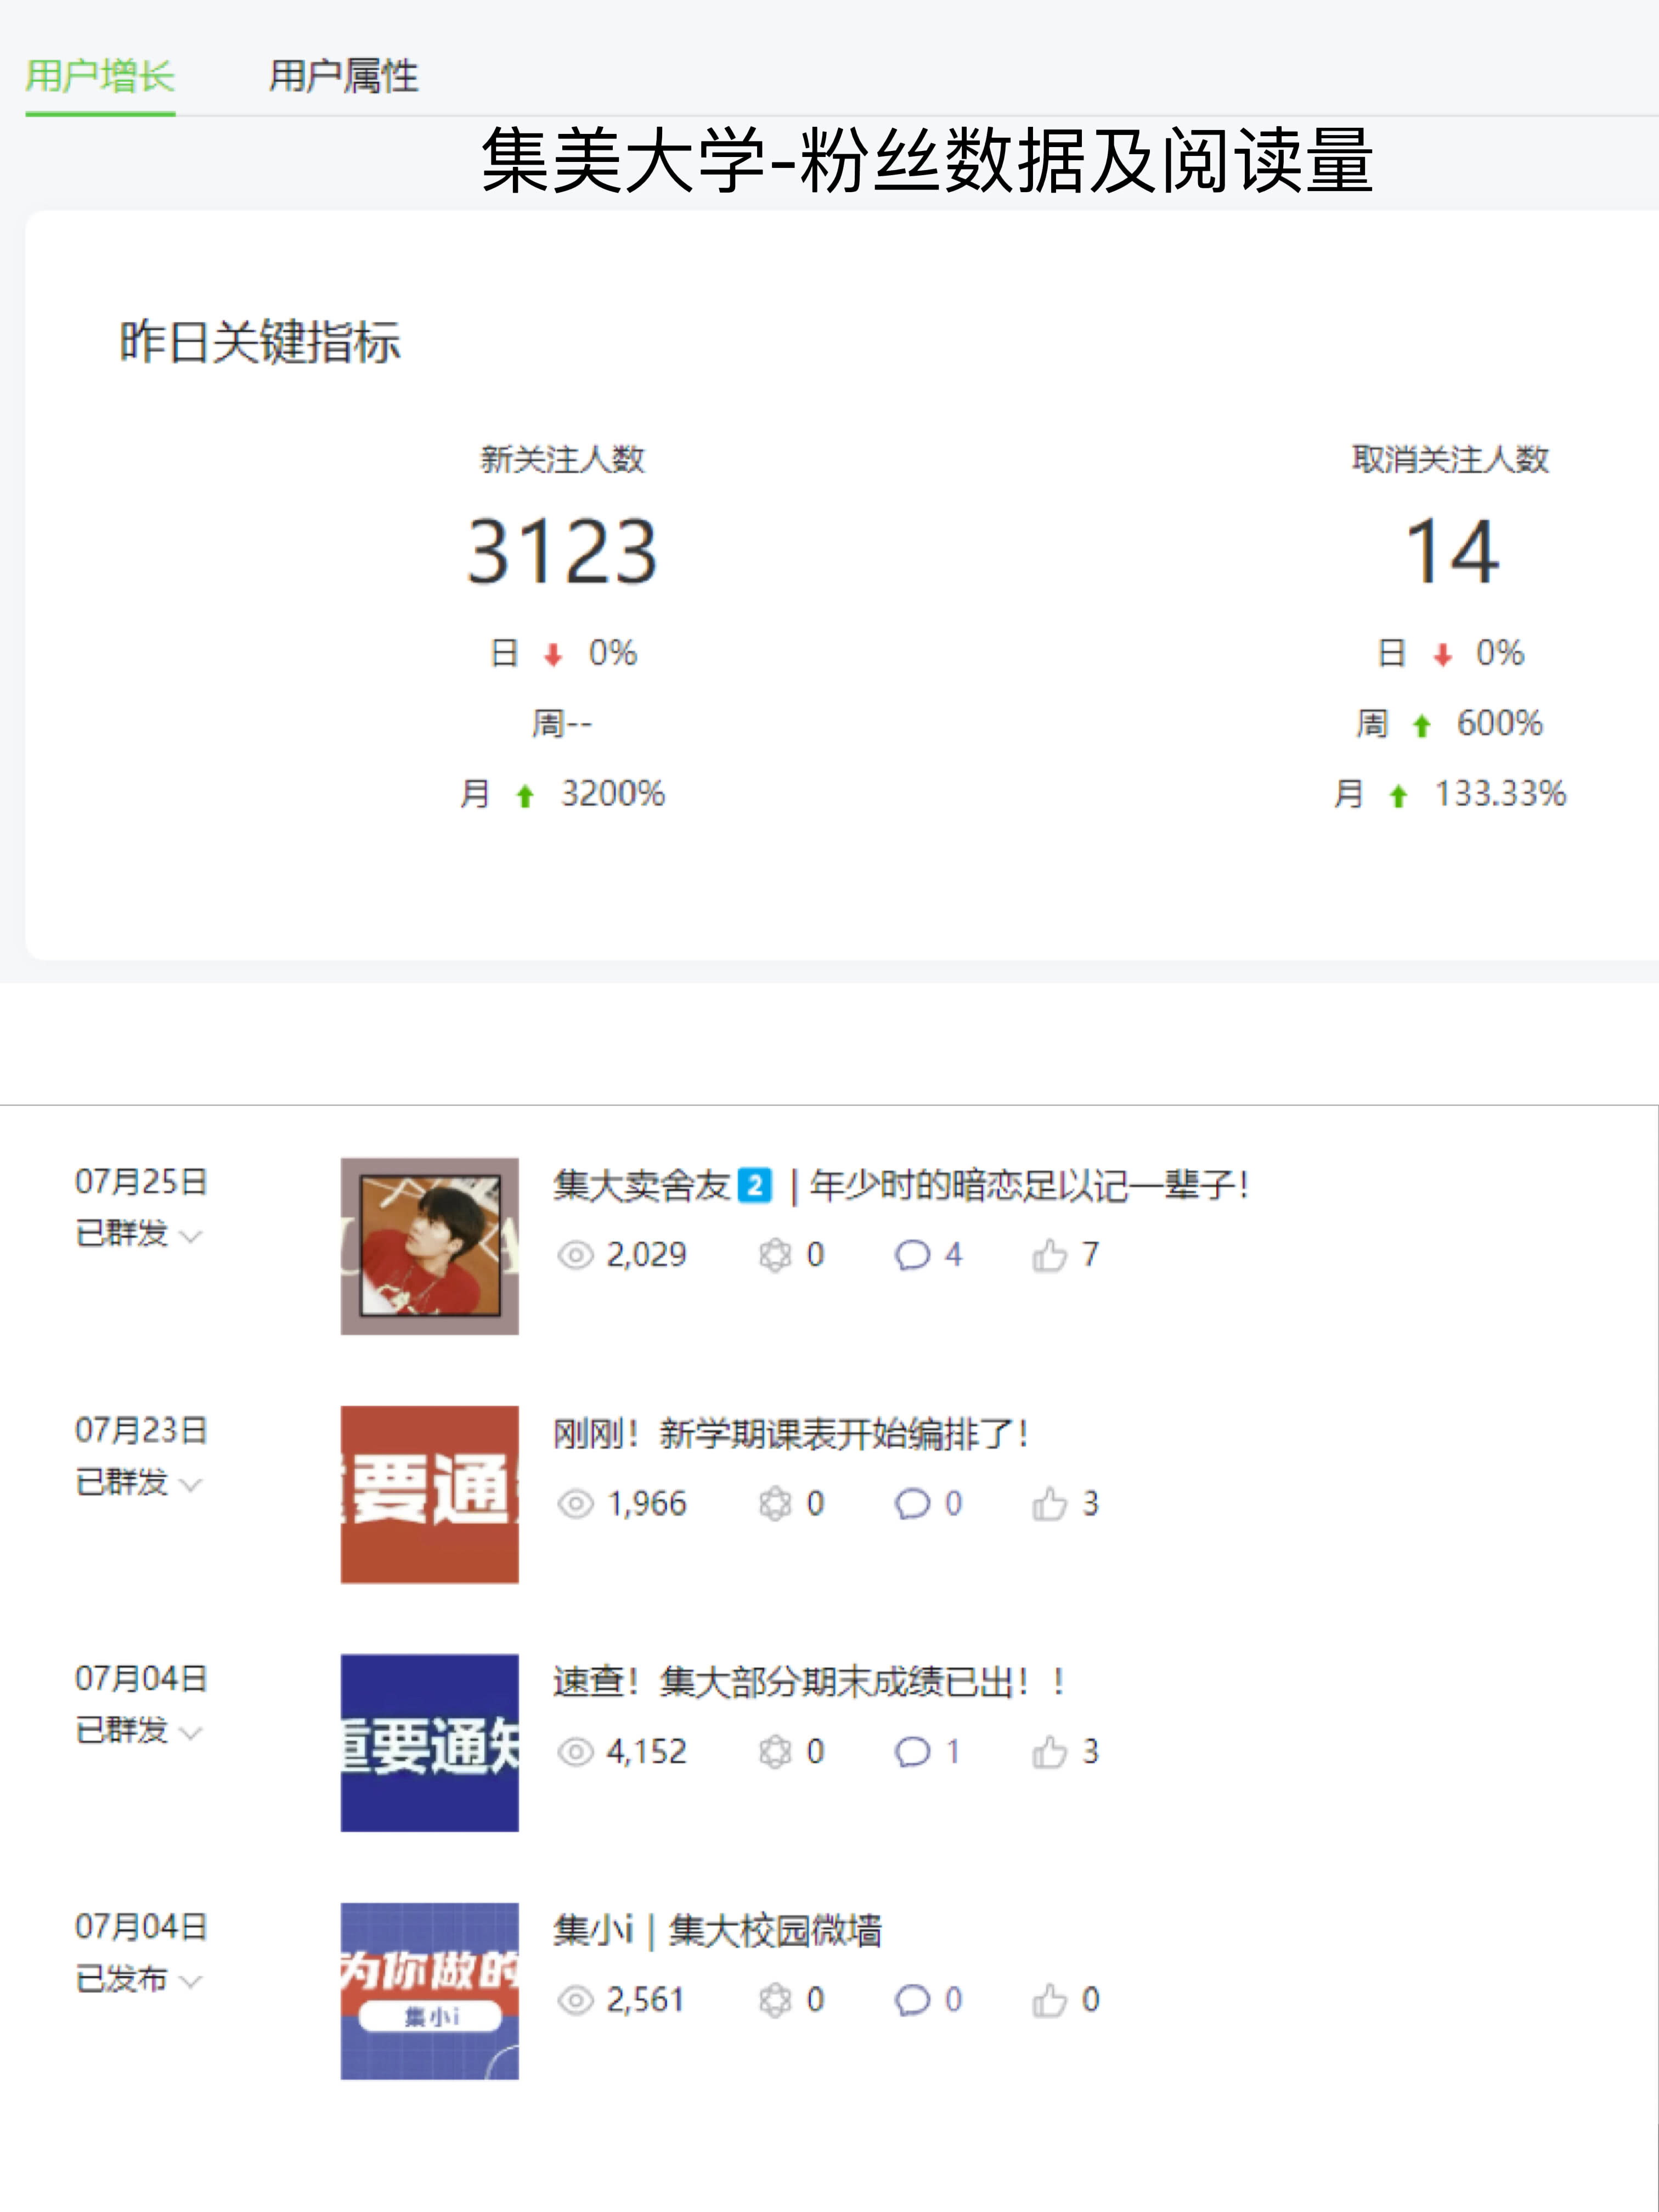Open article 速查！集大部分期末成绩已出

point(809,1682)
